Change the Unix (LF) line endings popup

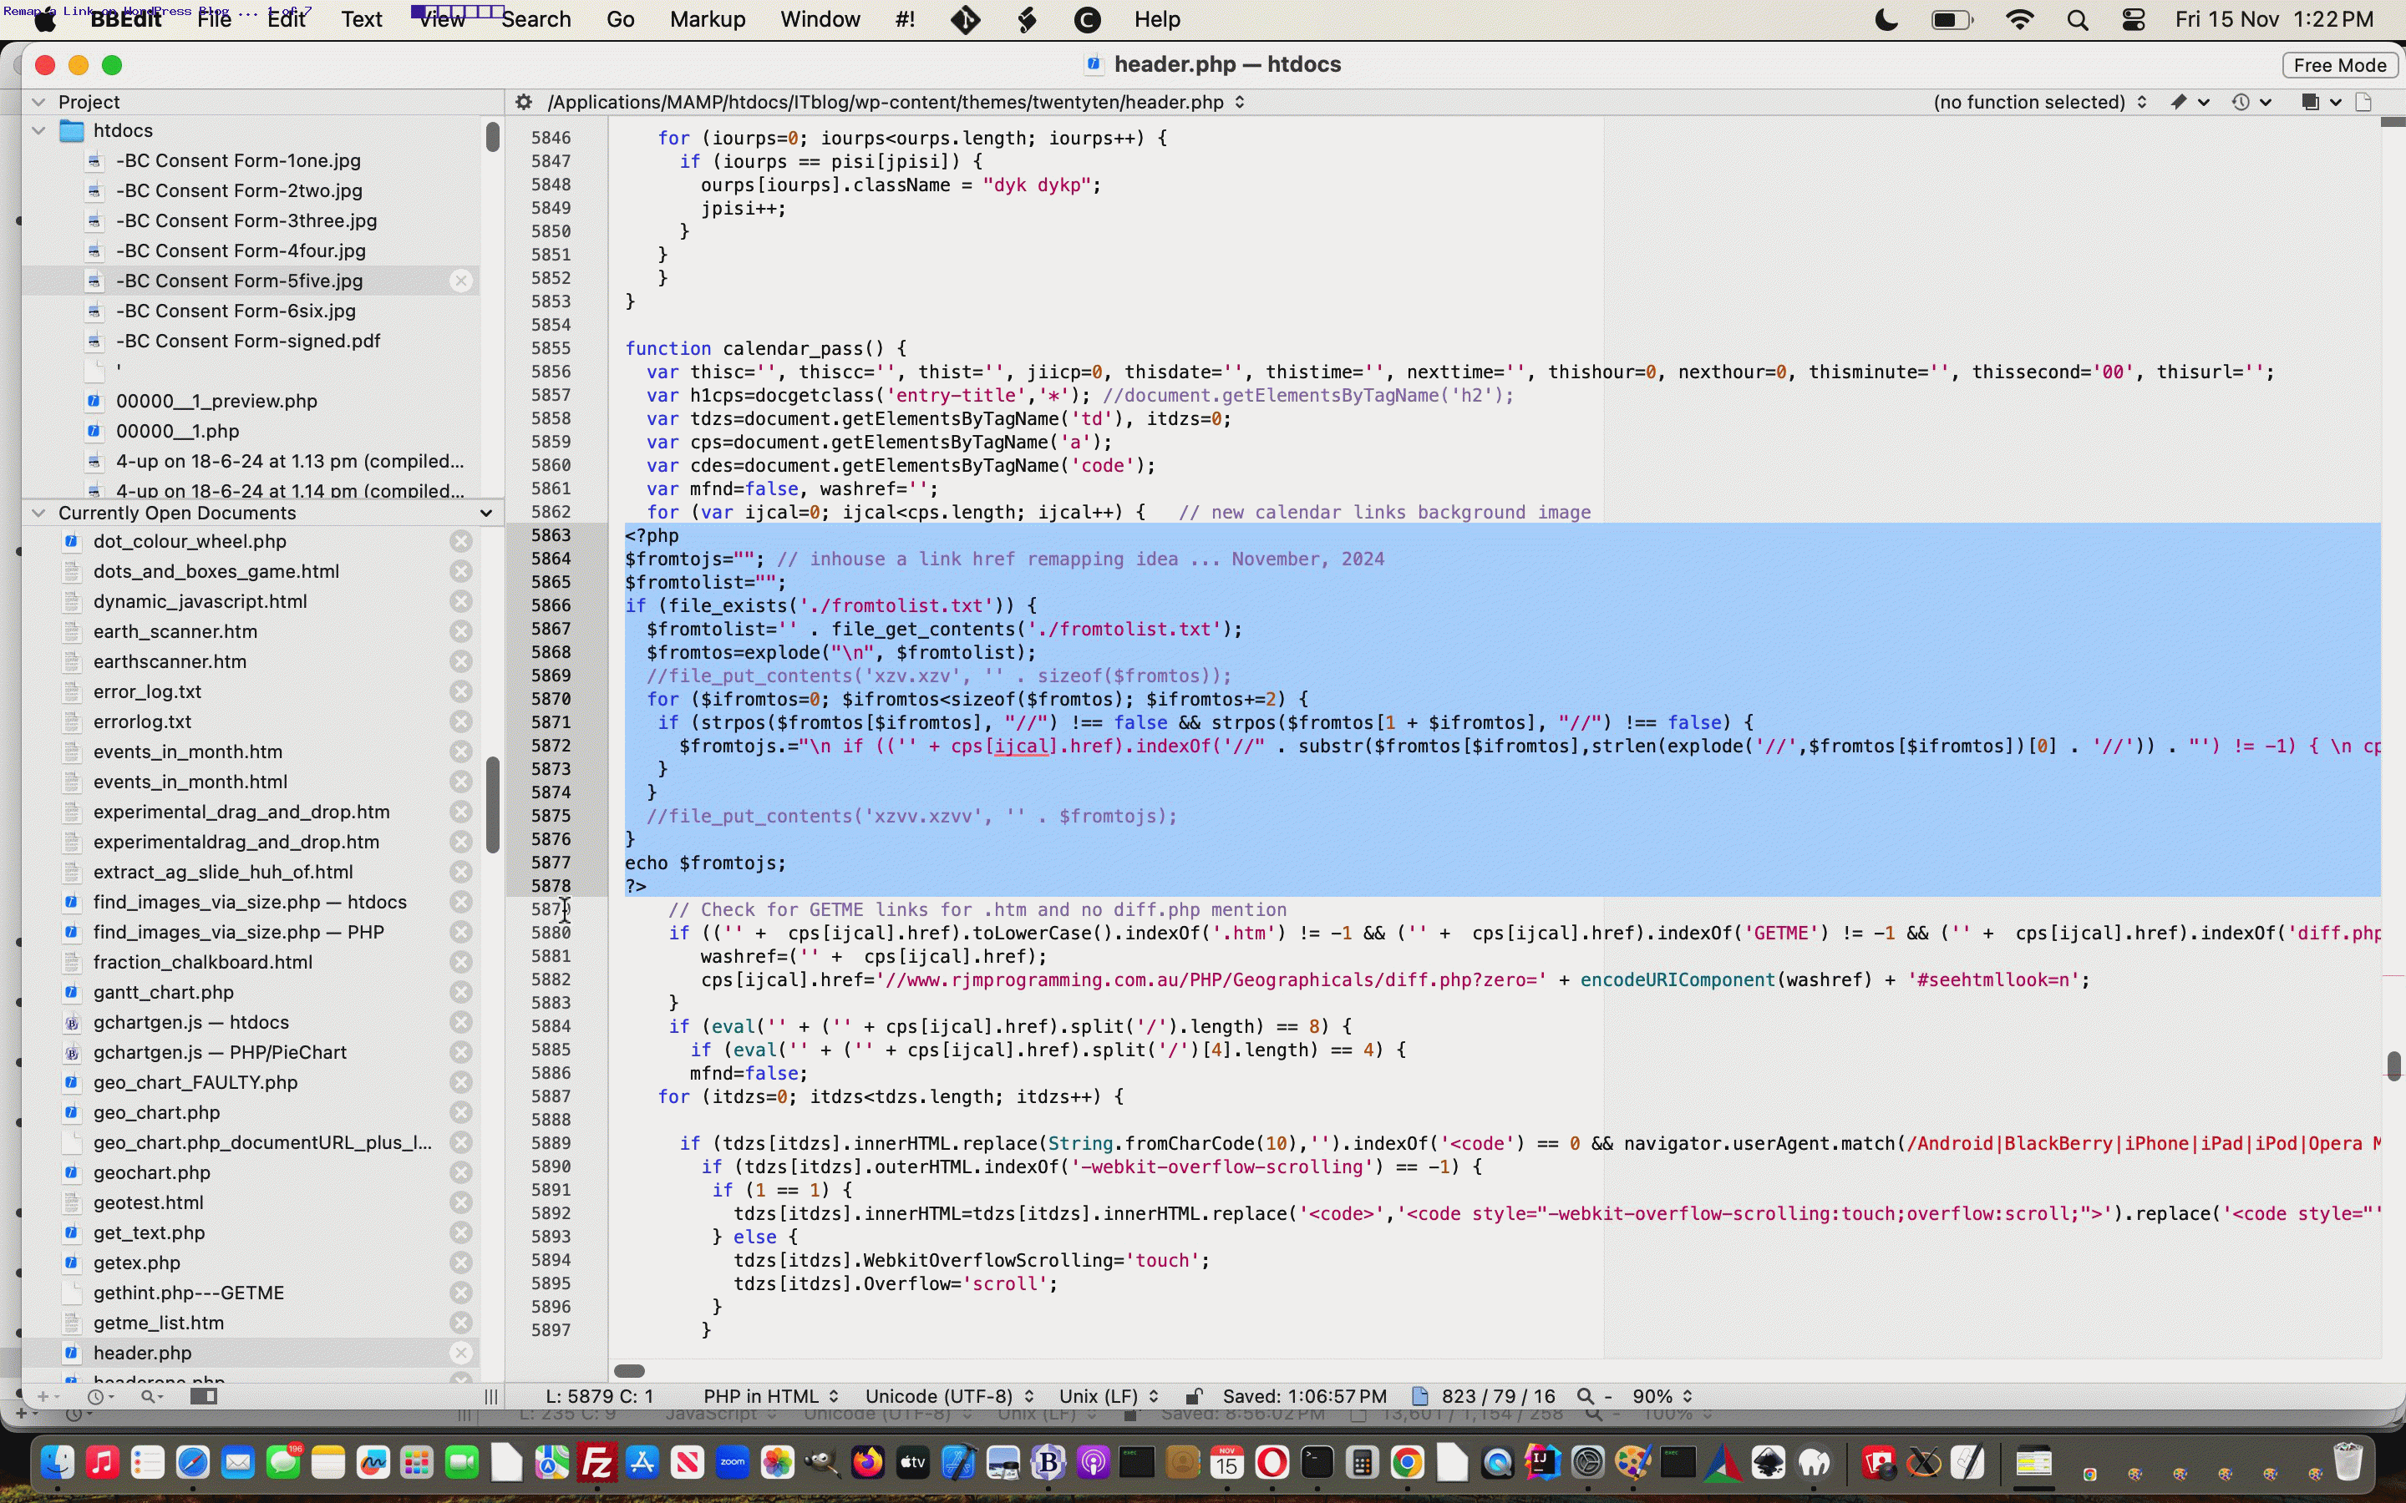pos(1109,1395)
